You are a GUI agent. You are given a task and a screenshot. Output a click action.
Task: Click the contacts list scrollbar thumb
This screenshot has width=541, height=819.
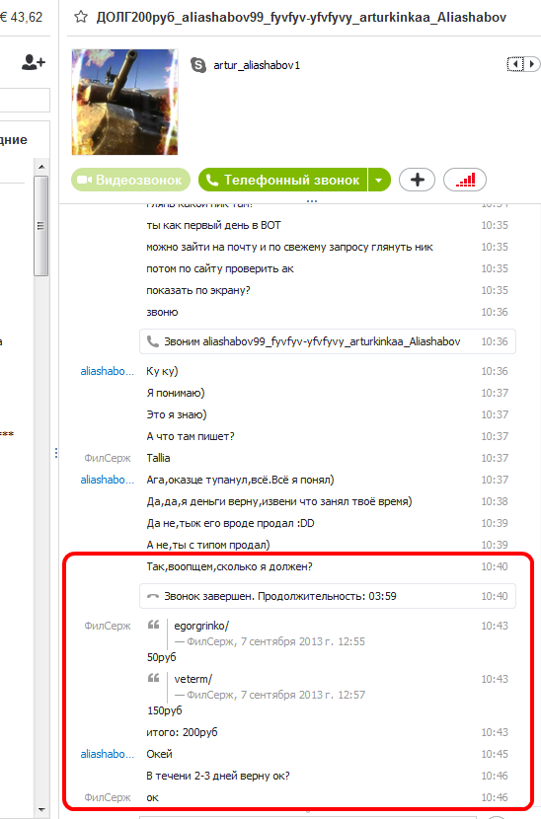[40, 226]
